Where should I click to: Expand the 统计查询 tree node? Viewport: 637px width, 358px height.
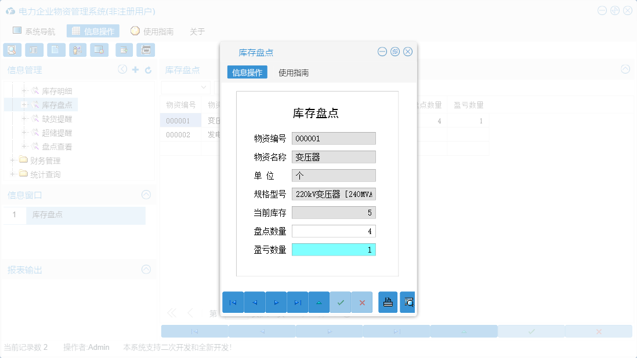13,174
